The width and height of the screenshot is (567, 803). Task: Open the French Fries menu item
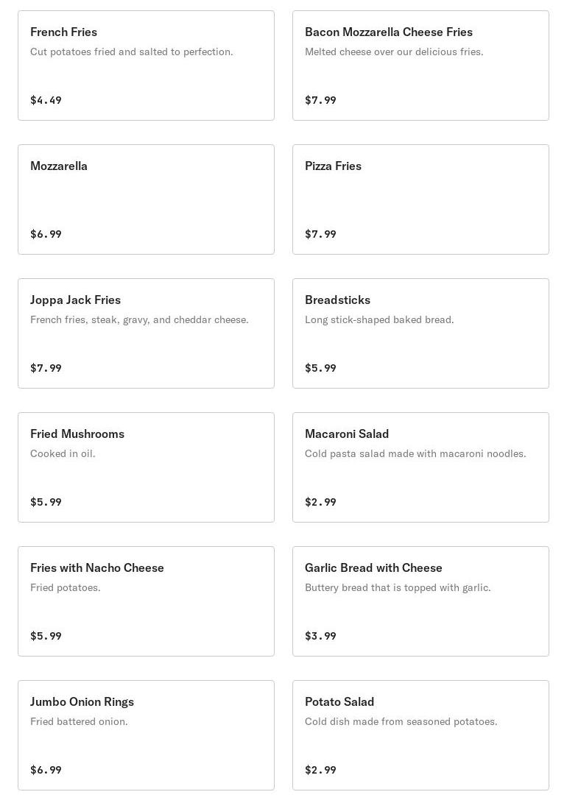click(x=146, y=66)
